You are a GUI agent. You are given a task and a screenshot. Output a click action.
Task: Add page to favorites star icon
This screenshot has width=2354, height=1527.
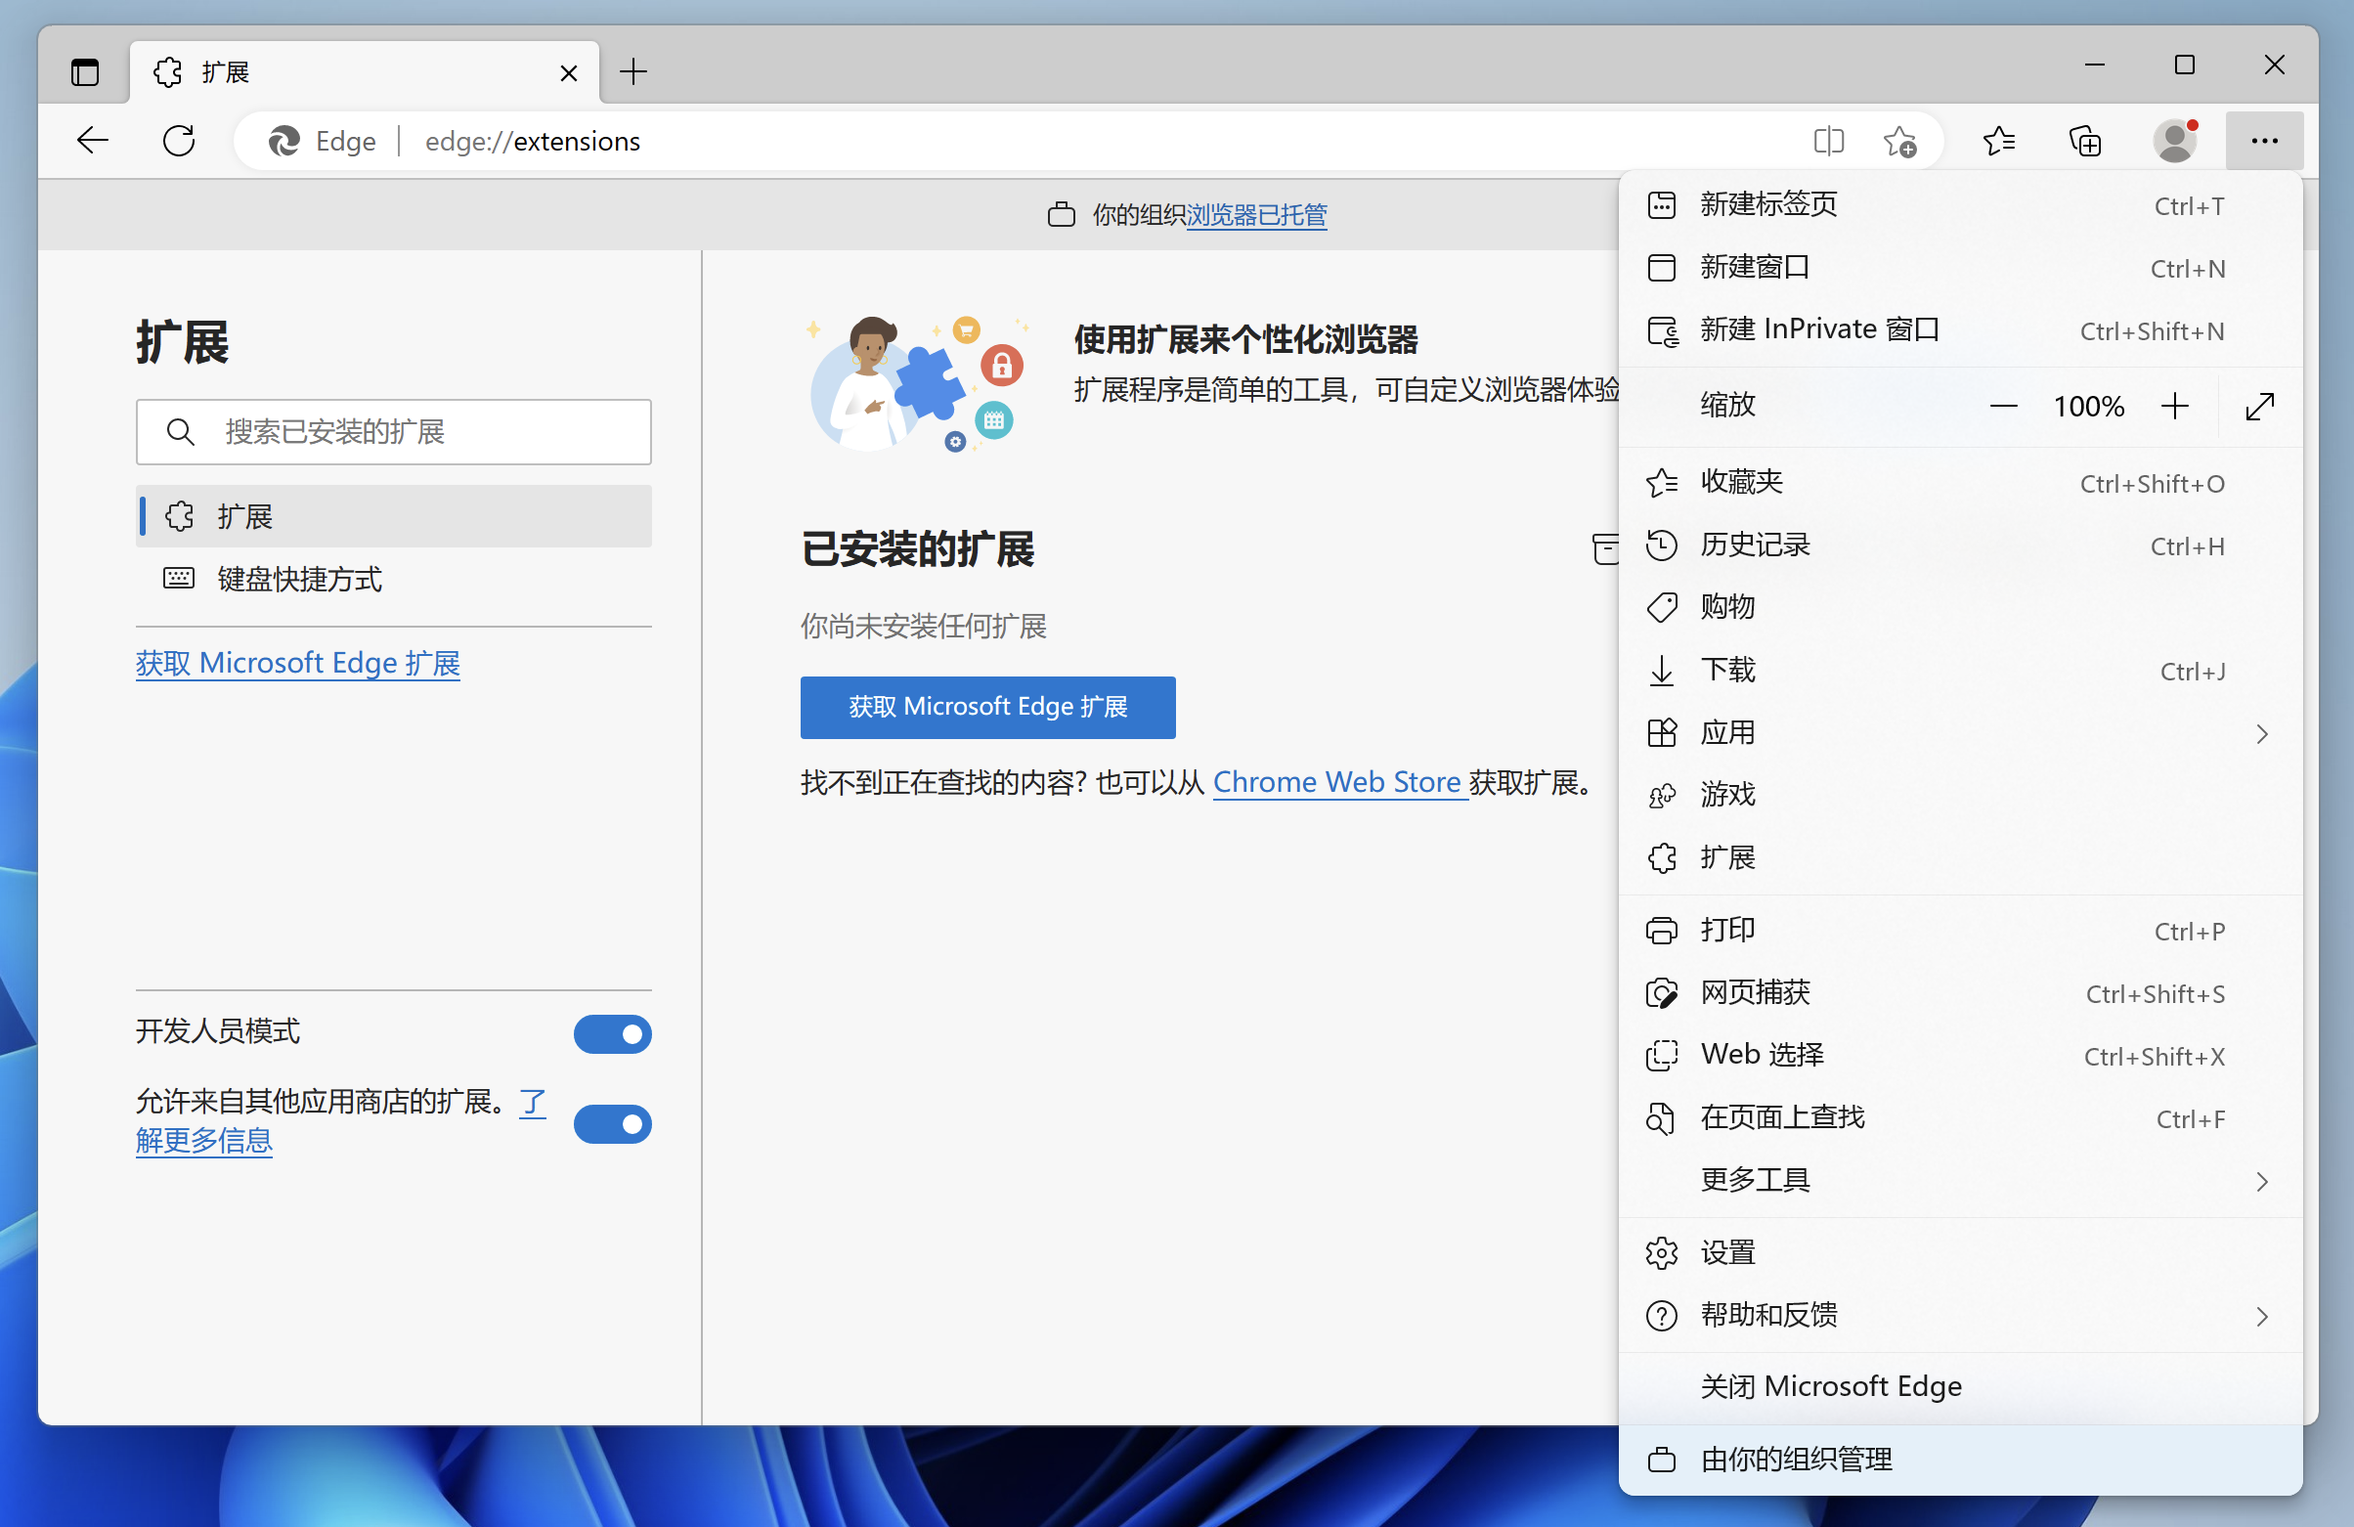coord(1899,142)
